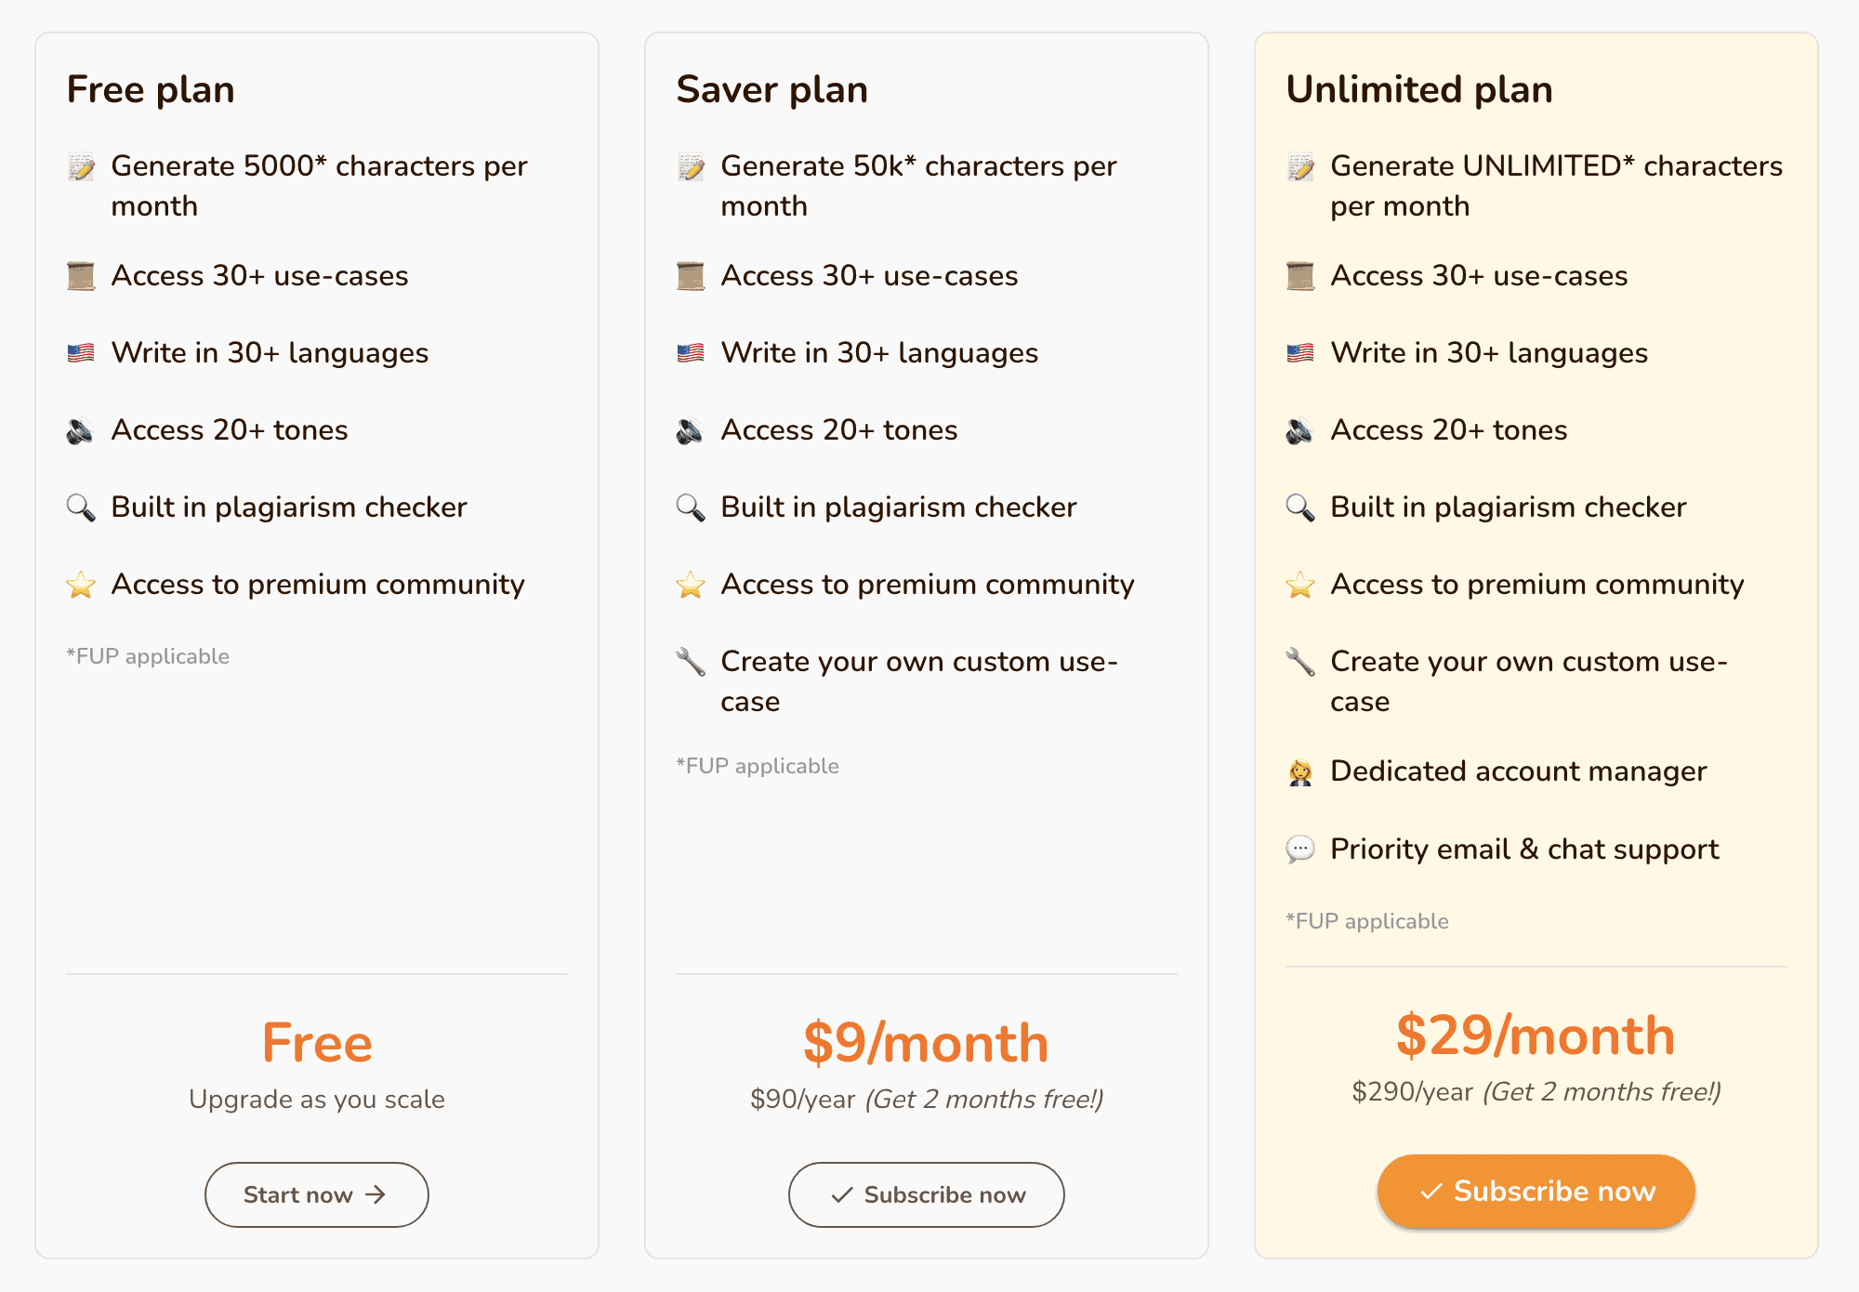This screenshot has height=1292, width=1859.
Task: Select the memo icon in Unlimited plan
Action: 1300,167
